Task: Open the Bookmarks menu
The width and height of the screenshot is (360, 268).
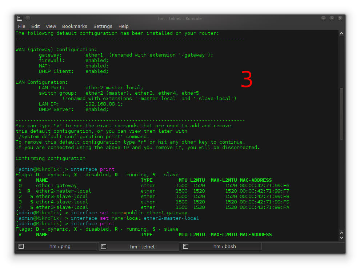Action: 75,26
